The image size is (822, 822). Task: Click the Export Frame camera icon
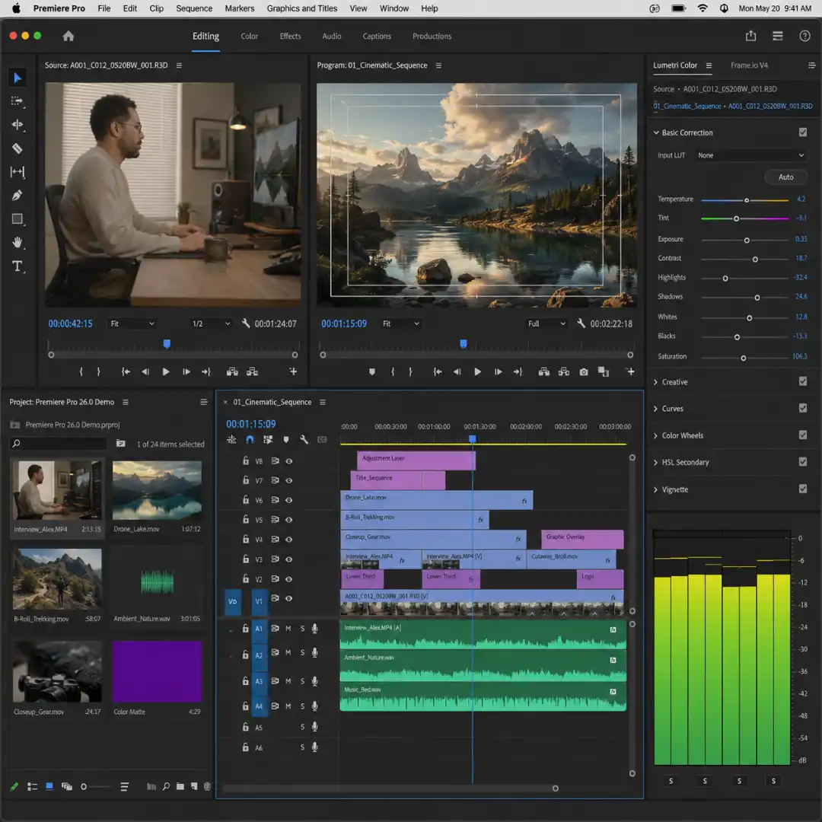tap(584, 371)
